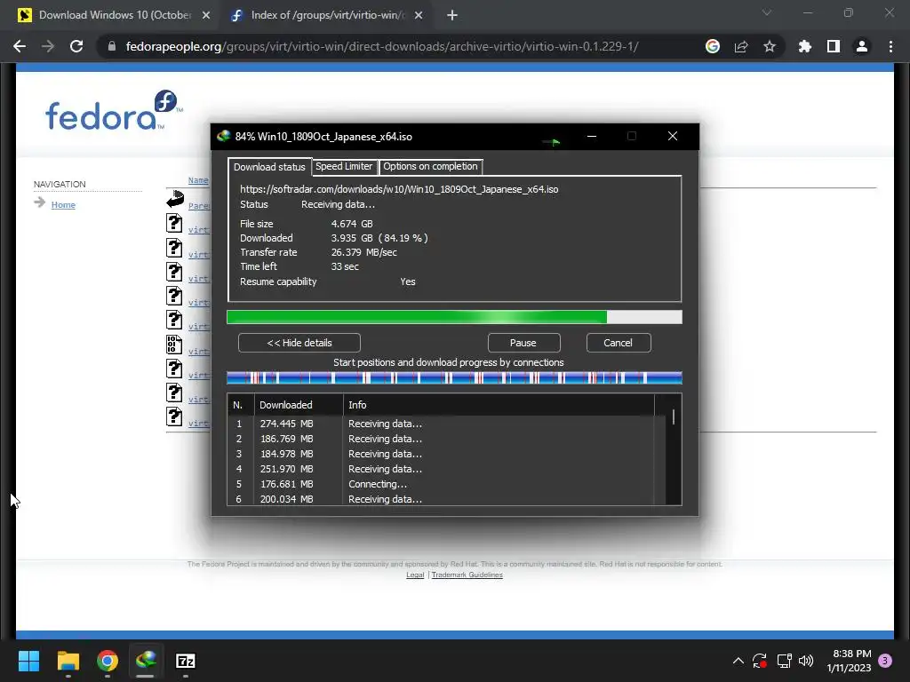Viewport: 910px width, 682px height.
Task: Hide the download details section
Action: (299, 343)
